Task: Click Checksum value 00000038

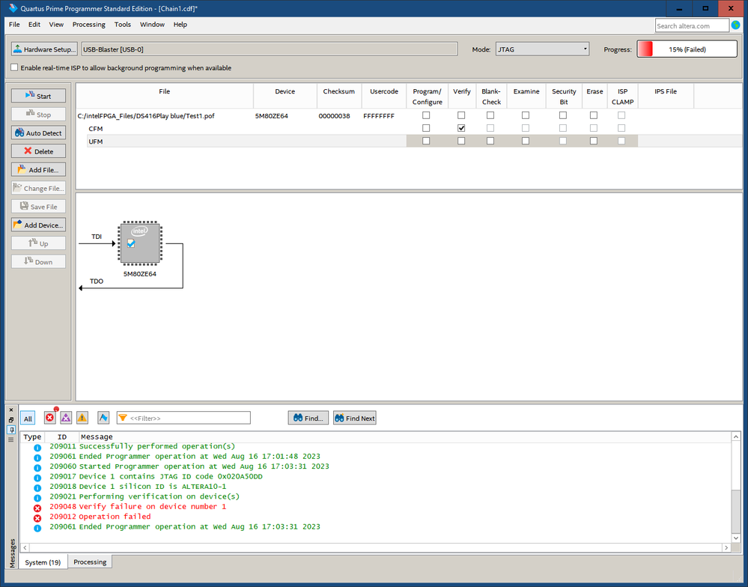Action: 334,116
